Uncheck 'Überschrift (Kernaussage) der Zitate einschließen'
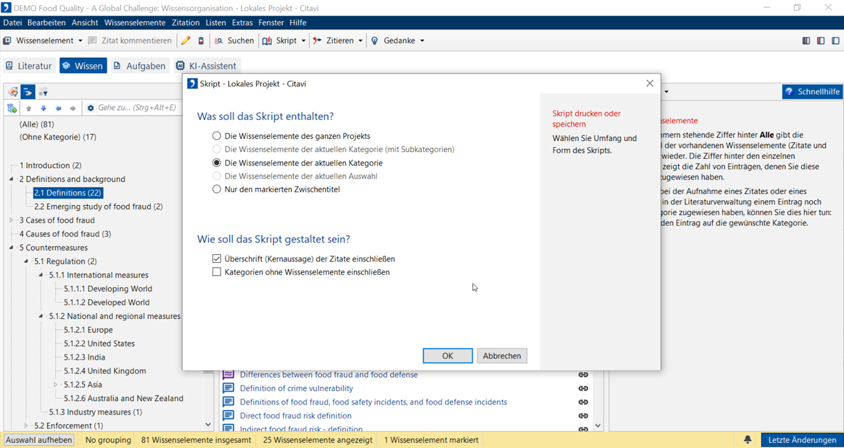This screenshot has width=844, height=448. (216, 259)
